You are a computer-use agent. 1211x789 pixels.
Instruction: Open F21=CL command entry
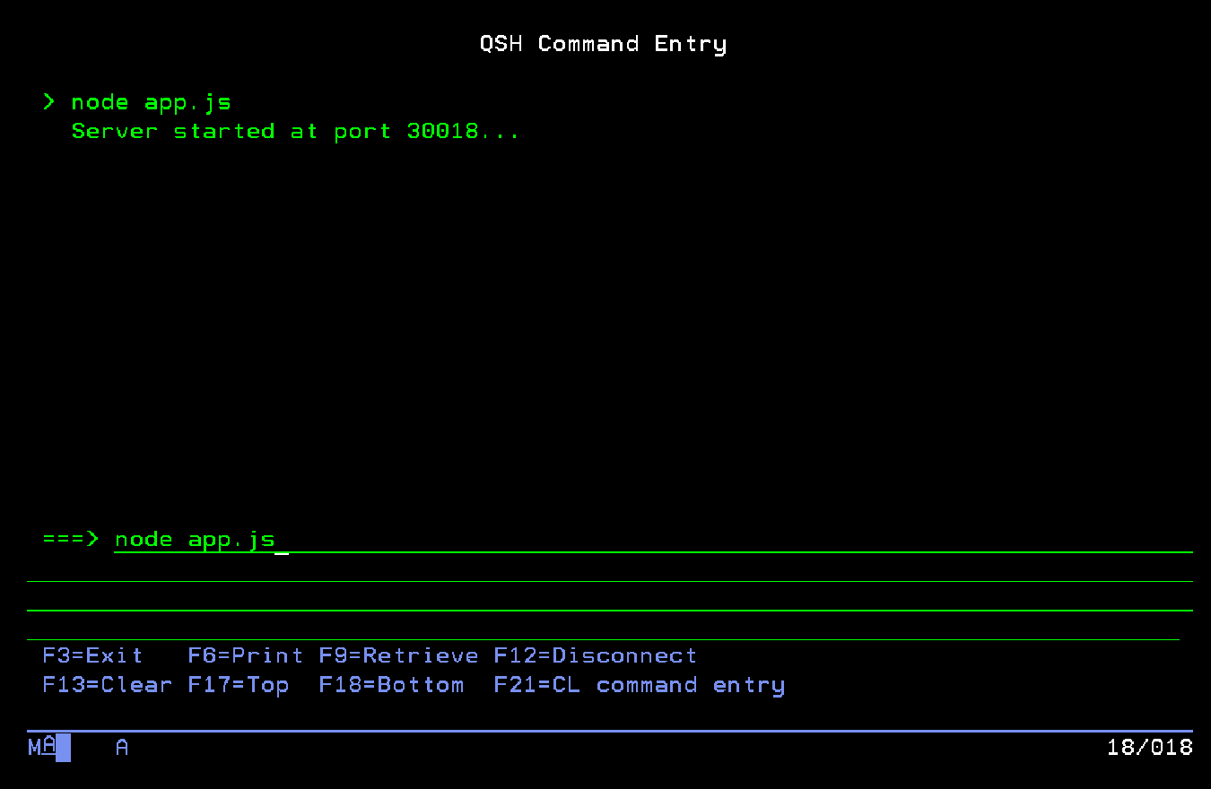[639, 685]
